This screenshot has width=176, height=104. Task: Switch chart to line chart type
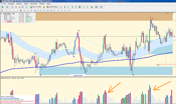[x=68, y=7]
